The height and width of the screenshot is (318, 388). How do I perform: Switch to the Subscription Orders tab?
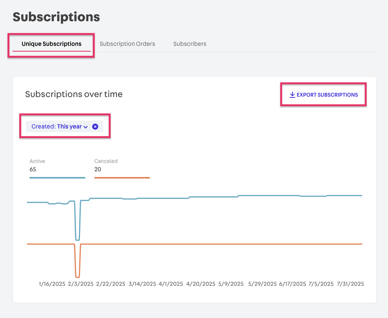point(127,44)
